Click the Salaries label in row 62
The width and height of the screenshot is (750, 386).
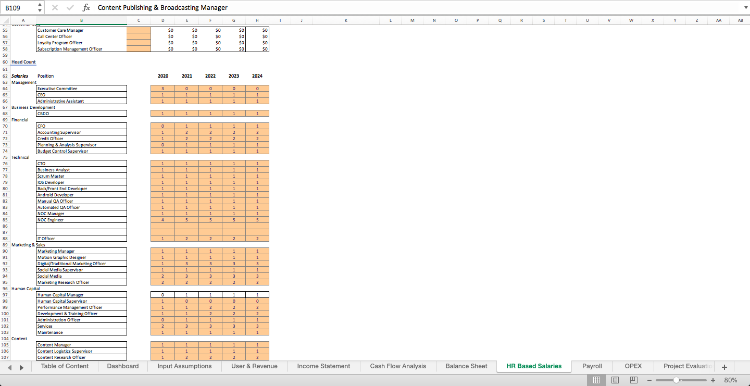[20, 76]
